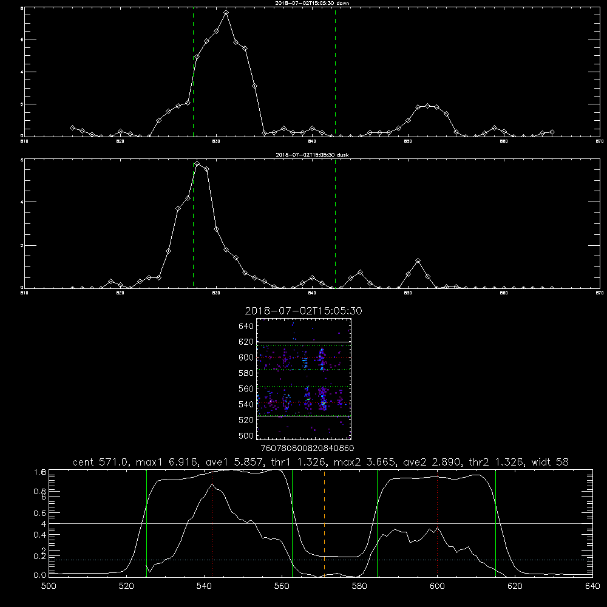
Task: Click the spectral image thumbnail in the center
Action: point(303,379)
